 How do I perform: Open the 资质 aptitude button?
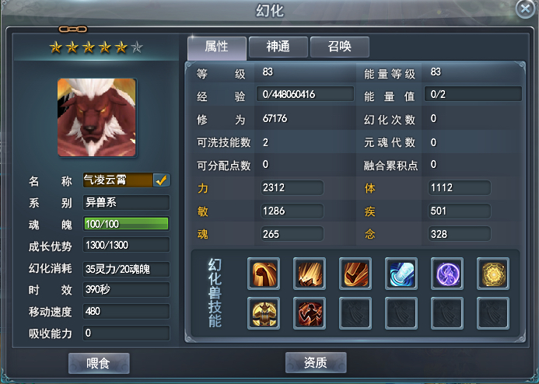[316, 362]
